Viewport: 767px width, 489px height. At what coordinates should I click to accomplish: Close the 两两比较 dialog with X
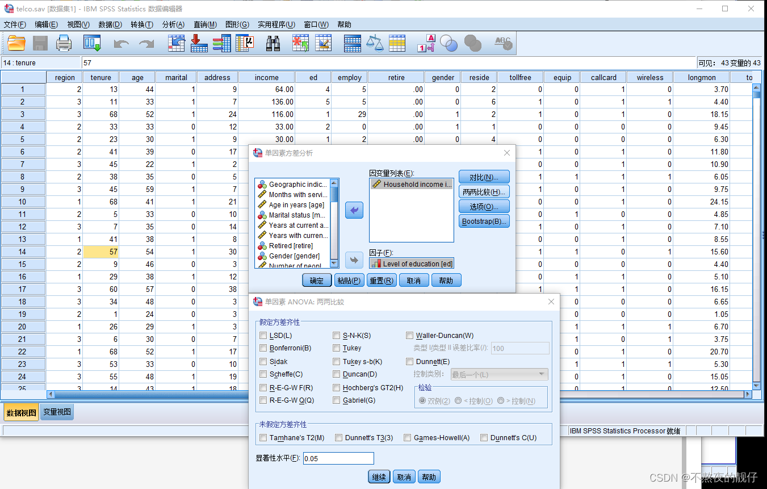(x=551, y=302)
